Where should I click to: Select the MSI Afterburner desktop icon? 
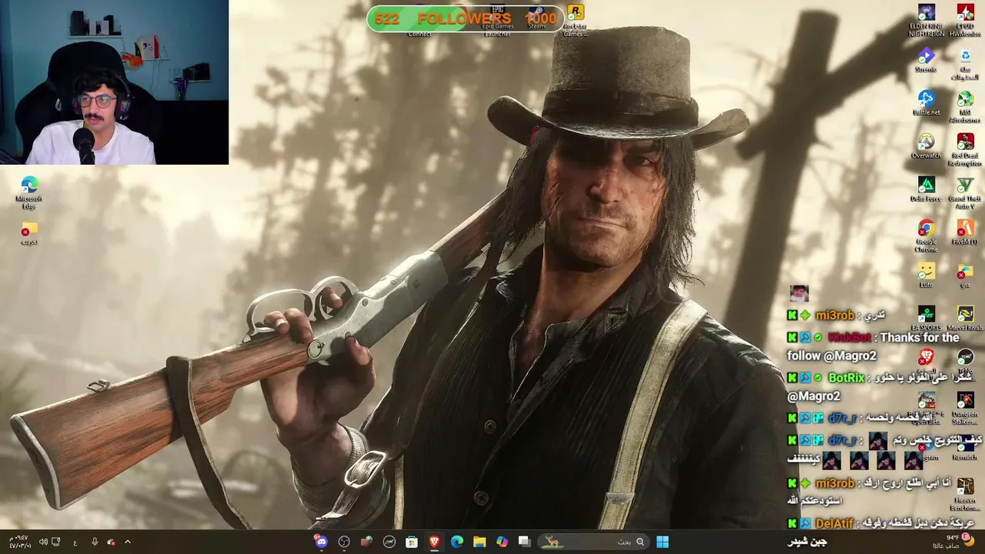tap(965, 106)
